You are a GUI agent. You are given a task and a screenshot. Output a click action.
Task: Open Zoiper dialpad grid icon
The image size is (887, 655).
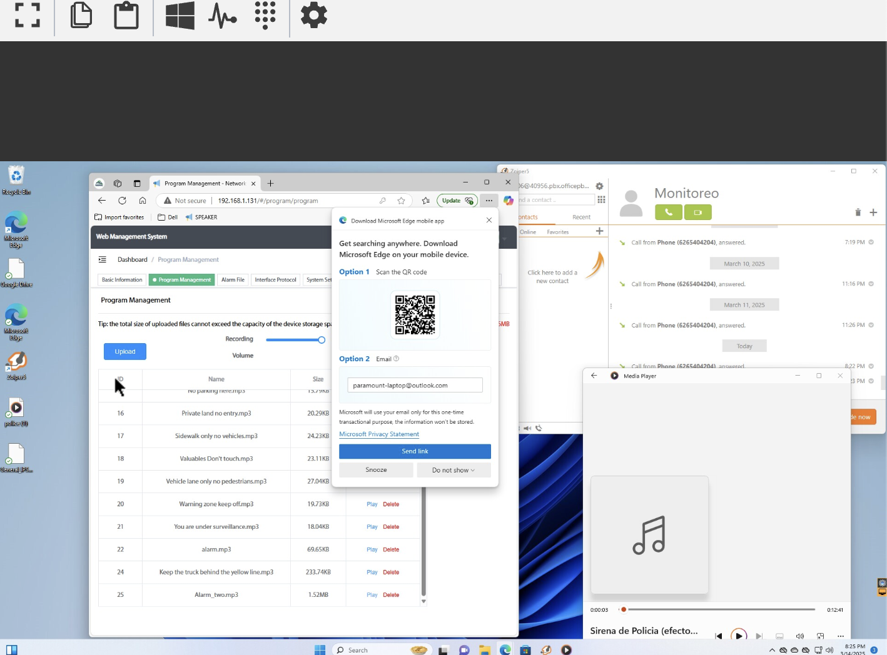pos(601,199)
